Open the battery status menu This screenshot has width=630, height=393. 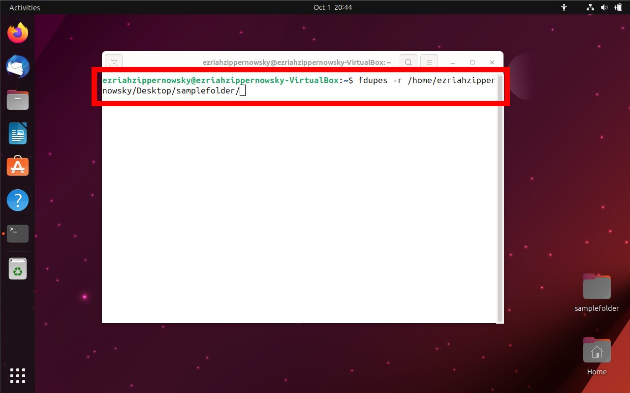coord(619,7)
